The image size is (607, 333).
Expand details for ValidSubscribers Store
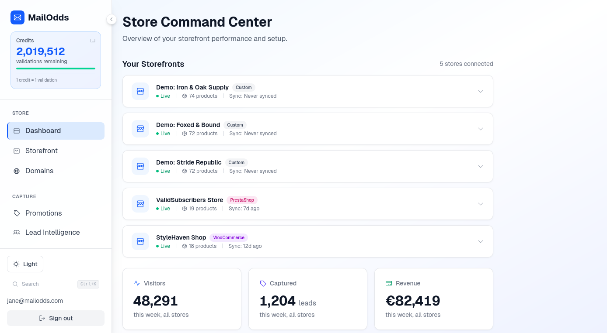(481, 204)
